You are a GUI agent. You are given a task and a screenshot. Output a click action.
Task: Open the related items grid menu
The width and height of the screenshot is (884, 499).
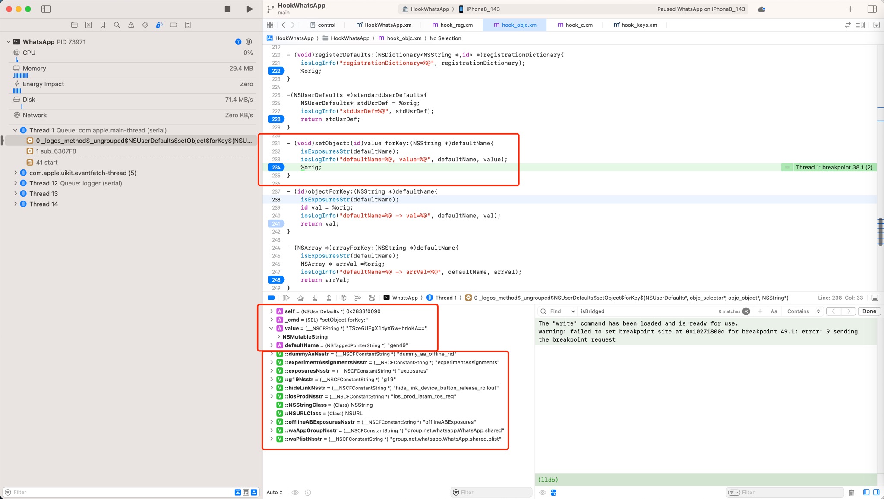pyautogui.click(x=270, y=25)
